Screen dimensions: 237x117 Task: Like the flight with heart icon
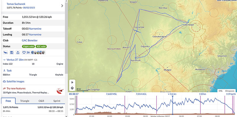pos(24,52)
